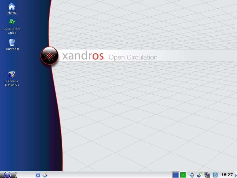This screenshot has height=178, width=237.
Task: Click the panel handle dots beside Launch
Action: [15, 175]
